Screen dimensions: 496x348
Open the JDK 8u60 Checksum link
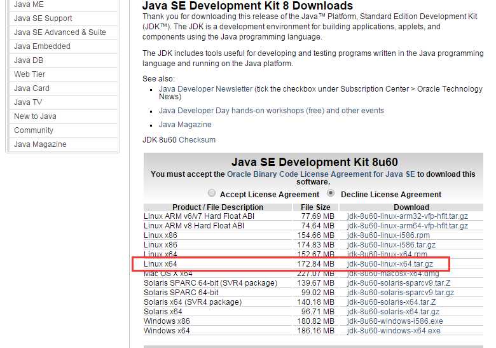point(197,139)
